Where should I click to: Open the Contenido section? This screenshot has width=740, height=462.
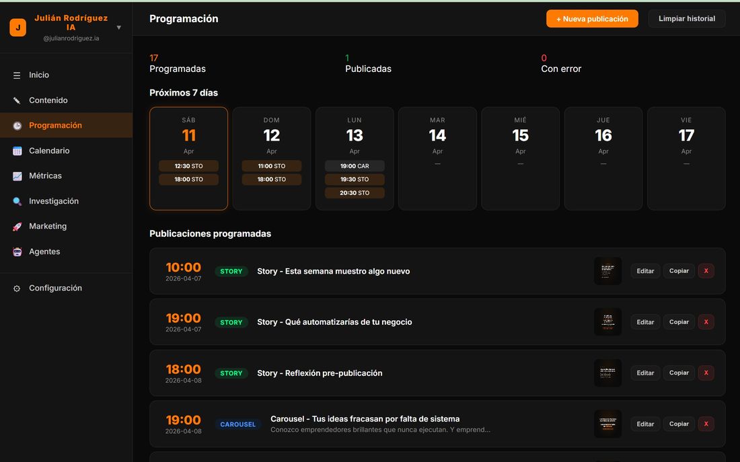click(66, 100)
